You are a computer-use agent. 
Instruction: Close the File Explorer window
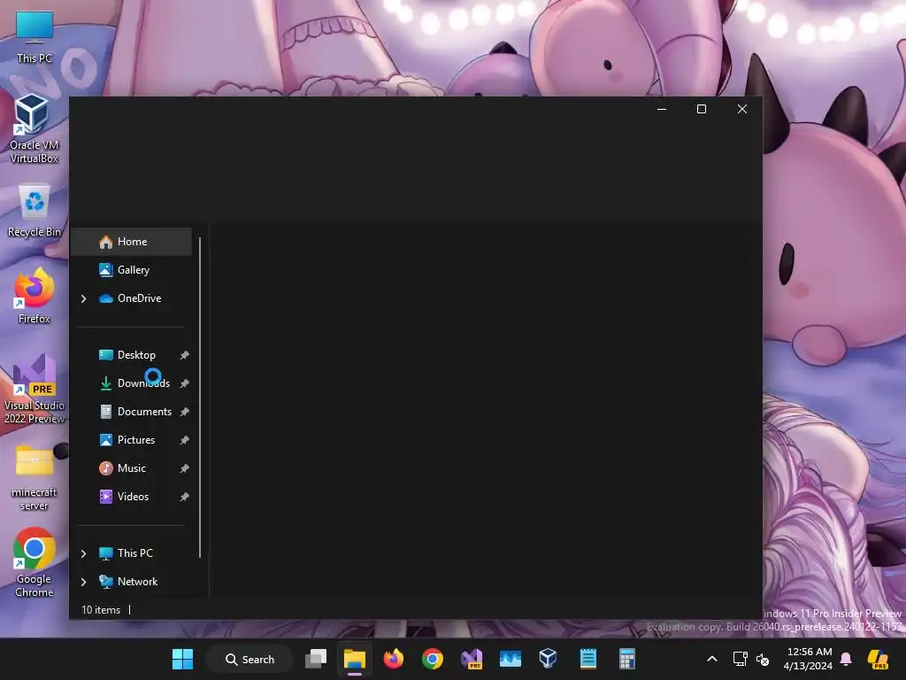pos(742,109)
